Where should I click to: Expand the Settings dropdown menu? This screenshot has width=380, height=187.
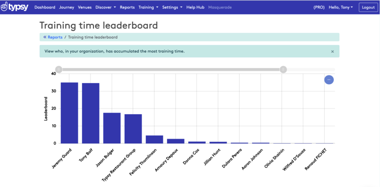pos(172,7)
